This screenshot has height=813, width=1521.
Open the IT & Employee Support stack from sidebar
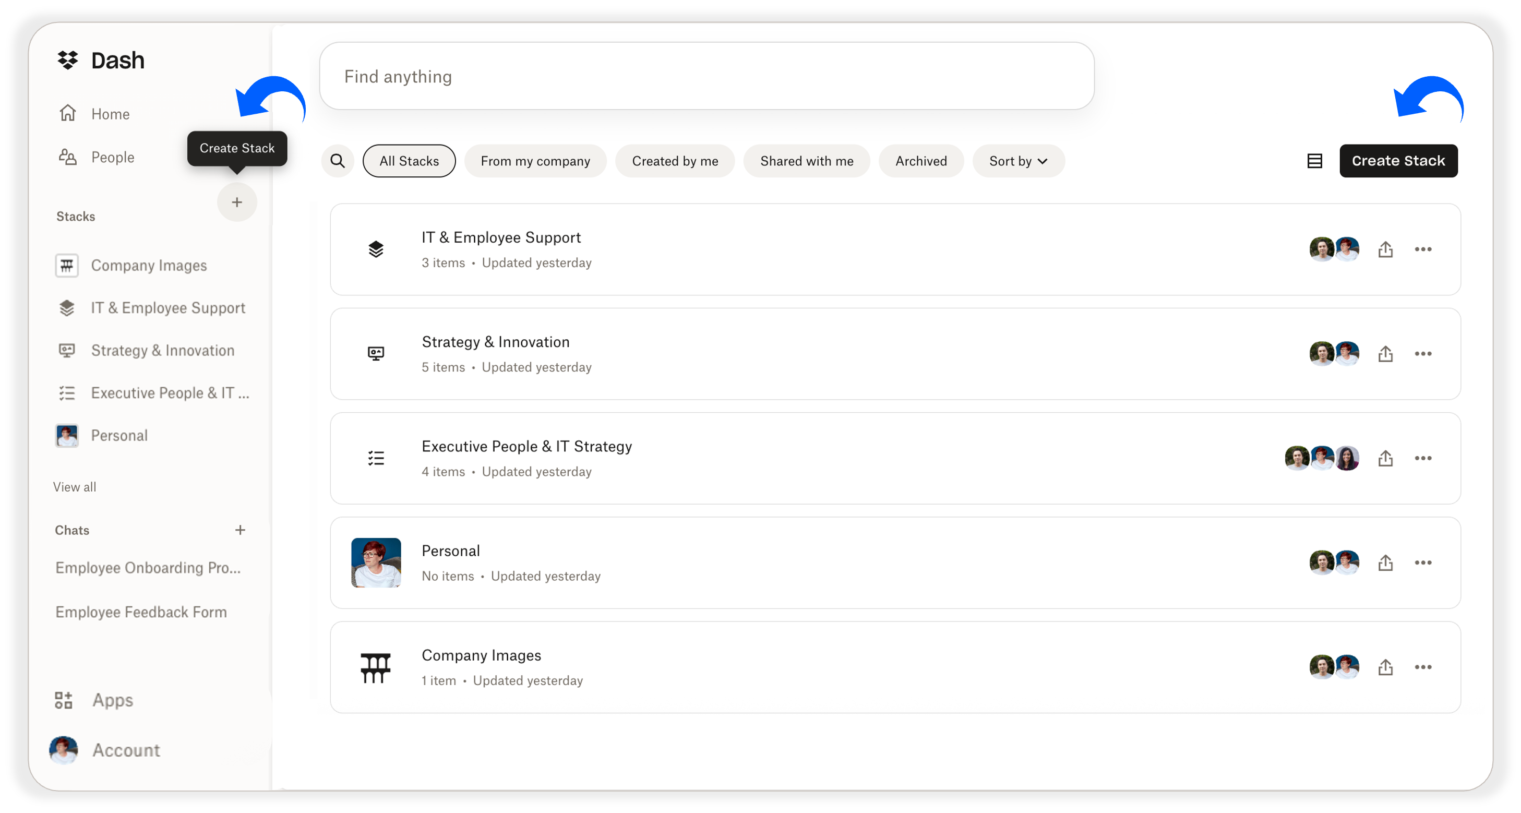(x=169, y=307)
